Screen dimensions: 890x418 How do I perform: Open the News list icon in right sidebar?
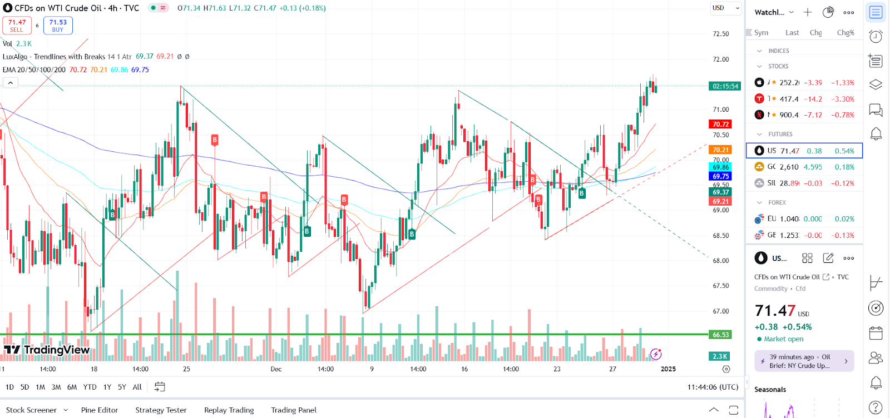[876, 61]
